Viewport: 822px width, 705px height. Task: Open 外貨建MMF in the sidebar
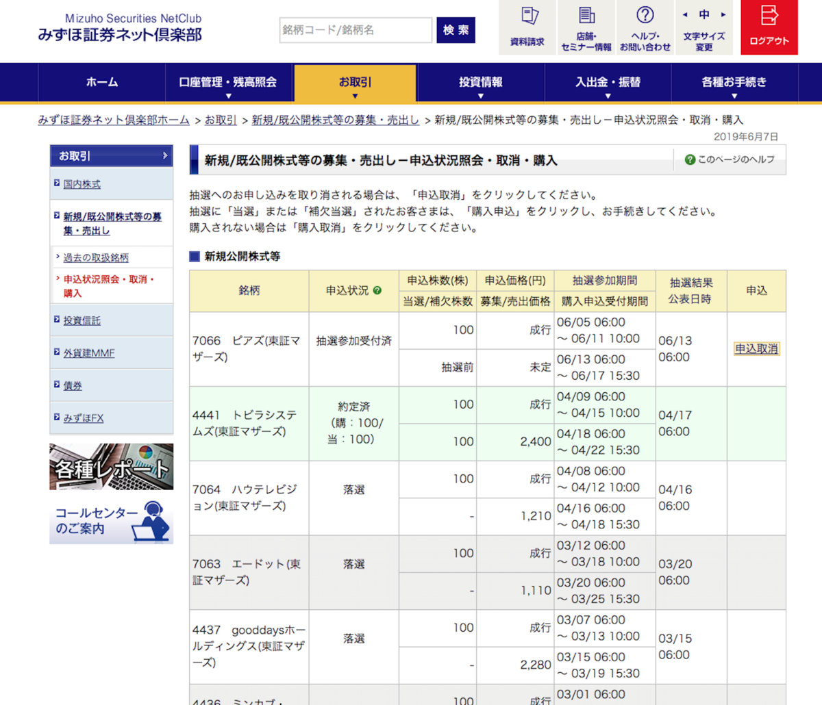(x=89, y=353)
